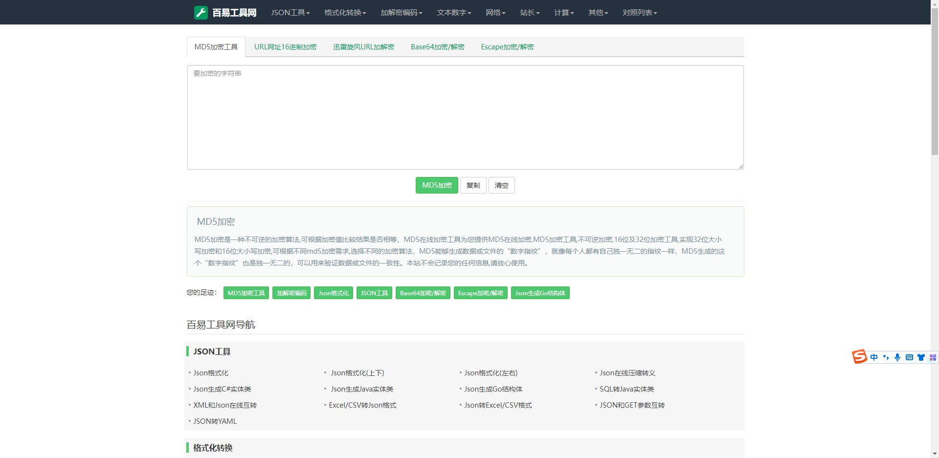Screen dimensions: 939x458
Task: Open the Sogou toolbox grid icon
Action: click(933, 357)
